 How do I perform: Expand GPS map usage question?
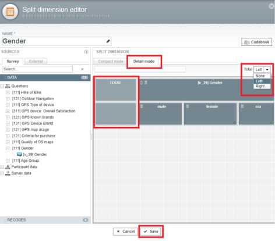8,130
